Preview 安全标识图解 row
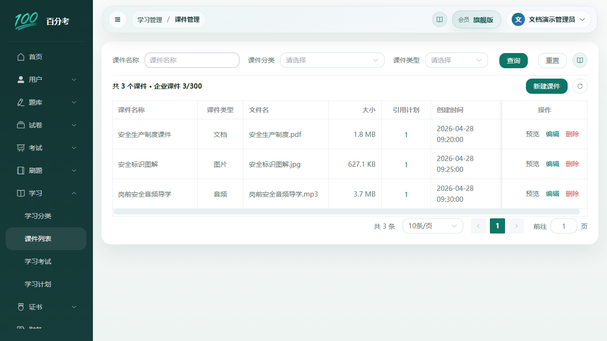This screenshot has width=607, height=341. [x=533, y=164]
